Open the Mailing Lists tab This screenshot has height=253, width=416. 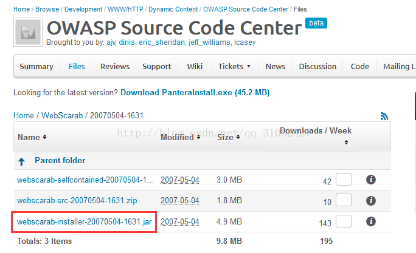tap(400, 66)
